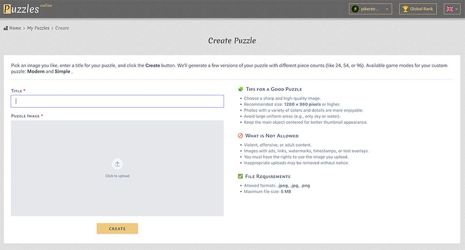Viewport: 465px width, 250px height.
Task: Click the green checkmark File Requirements icon
Action: [x=240, y=176]
